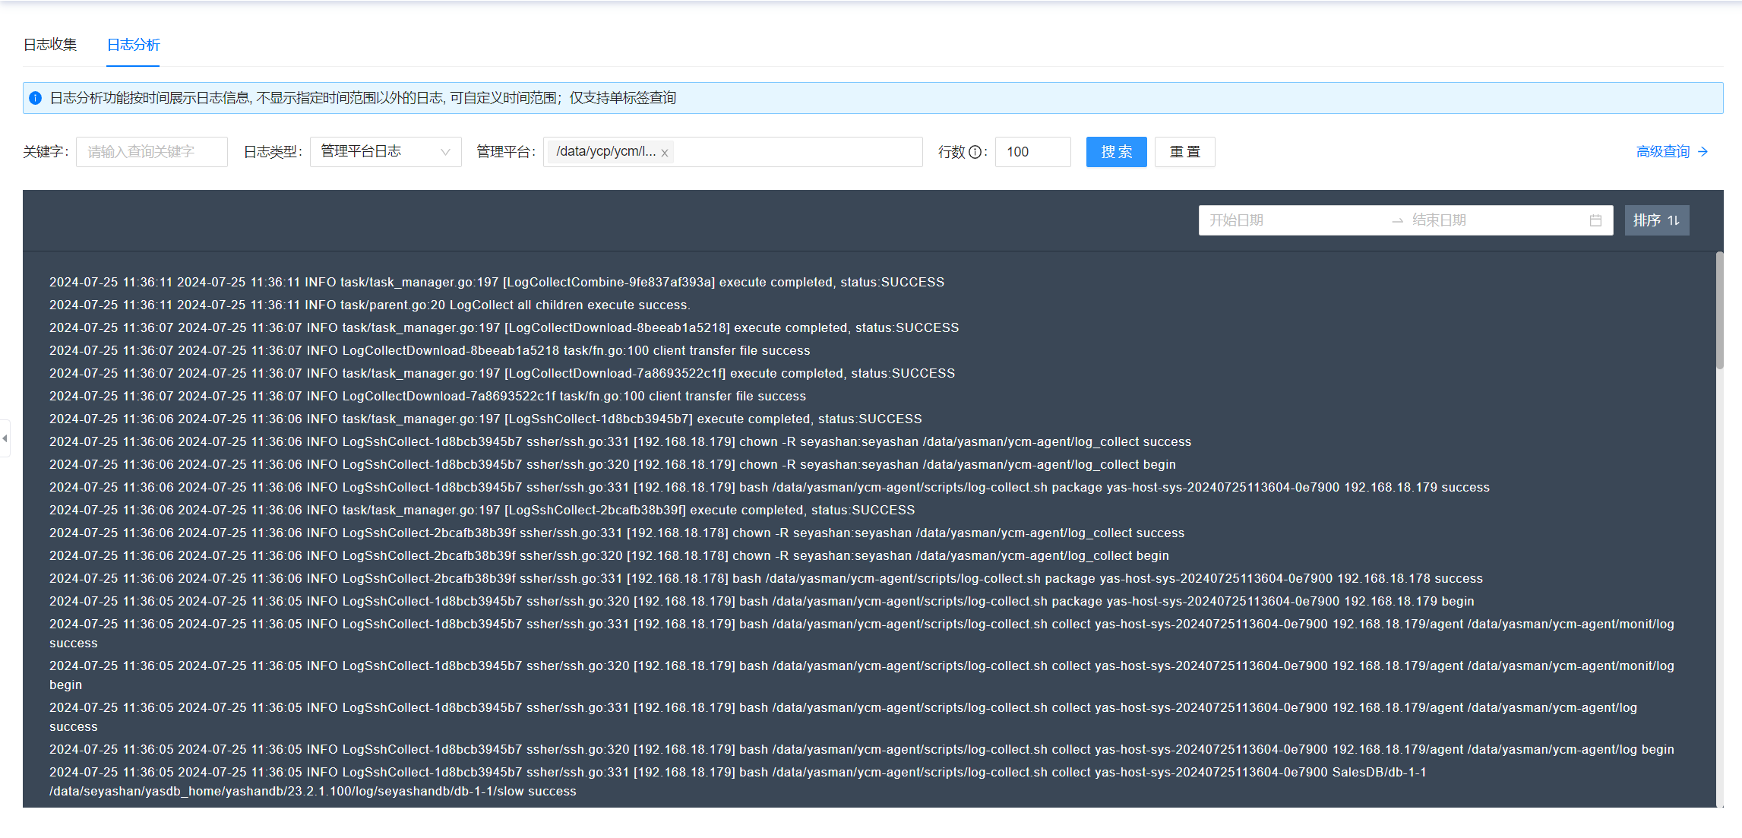This screenshot has height=838, width=1742.
Task: Switch to the 日志收集 tab
Action: (50, 45)
